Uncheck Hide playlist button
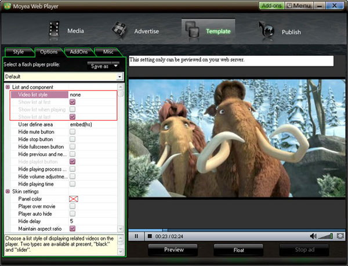348x266 pixels. (x=72, y=161)
